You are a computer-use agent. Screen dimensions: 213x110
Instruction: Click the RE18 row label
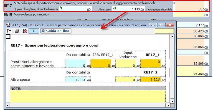pos(8,14)
